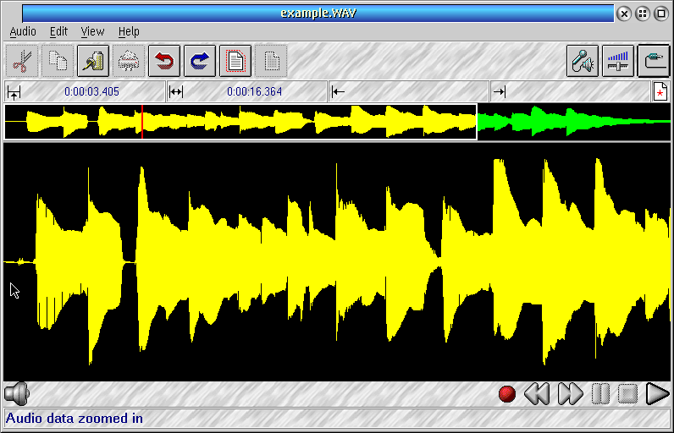Screen dimensions: 674x433
Task: Rewind with the double left arrows
Action: click(537, 393)
